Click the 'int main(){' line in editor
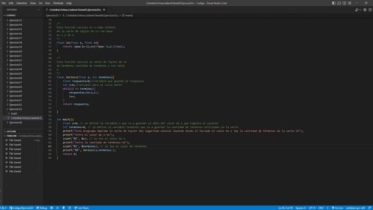This screenshot has height=210, width=373. 65,120
